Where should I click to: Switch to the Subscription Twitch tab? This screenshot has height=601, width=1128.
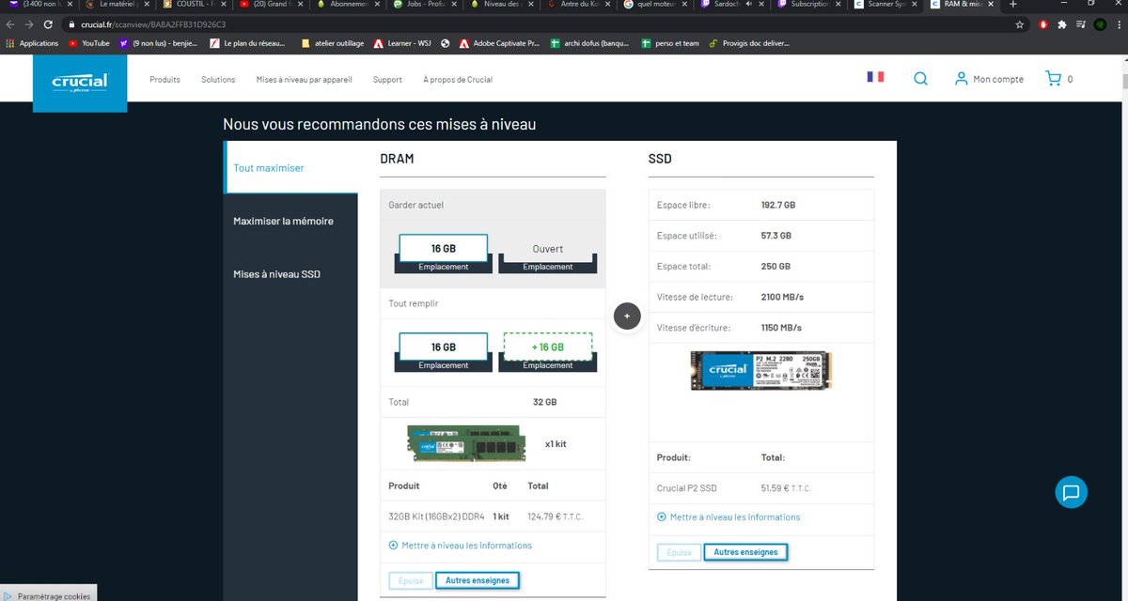click(x=807, y=5)
